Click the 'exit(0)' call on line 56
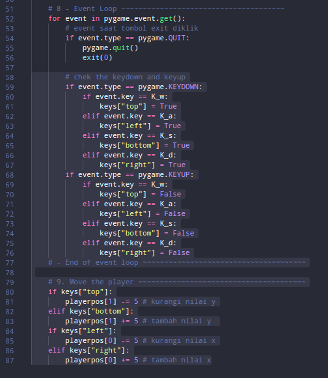 97,58
